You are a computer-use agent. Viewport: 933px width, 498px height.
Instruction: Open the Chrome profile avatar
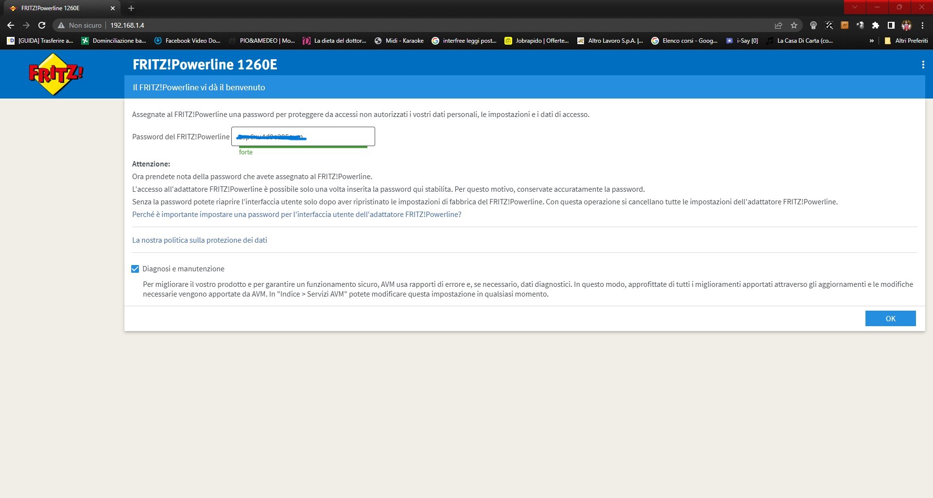[907, 25]
